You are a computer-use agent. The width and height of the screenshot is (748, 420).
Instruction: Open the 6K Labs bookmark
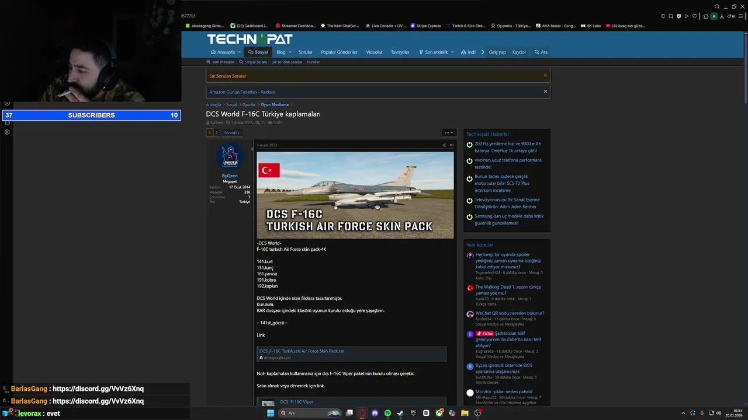[591, 26]
